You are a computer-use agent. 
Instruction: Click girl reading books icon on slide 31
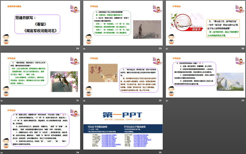[x=73, y=58]
